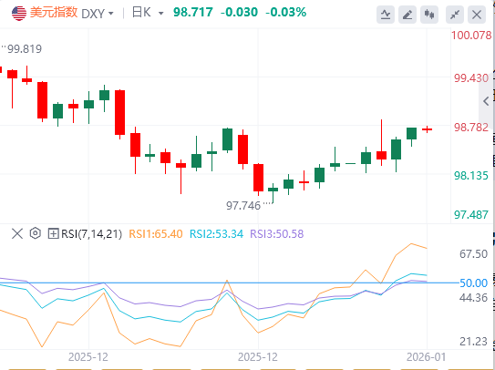Click the RSI(7,14,21) indicator name
Viewport: 495px width, 370px height.
(x=91, y=234)
